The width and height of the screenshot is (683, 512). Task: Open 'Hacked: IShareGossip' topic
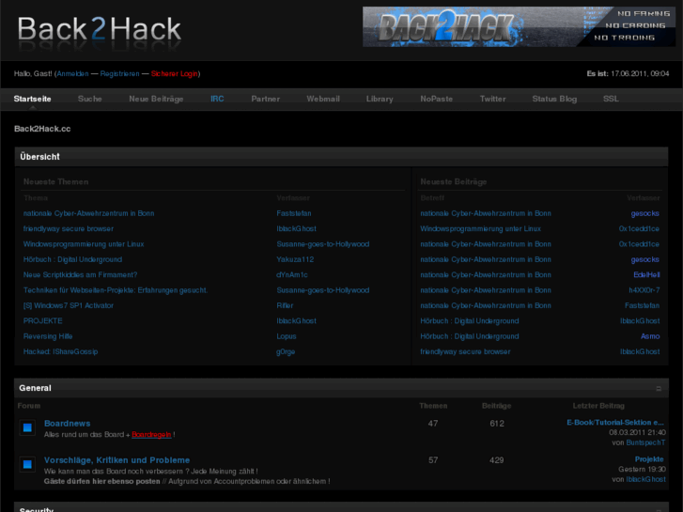(60, 351)
